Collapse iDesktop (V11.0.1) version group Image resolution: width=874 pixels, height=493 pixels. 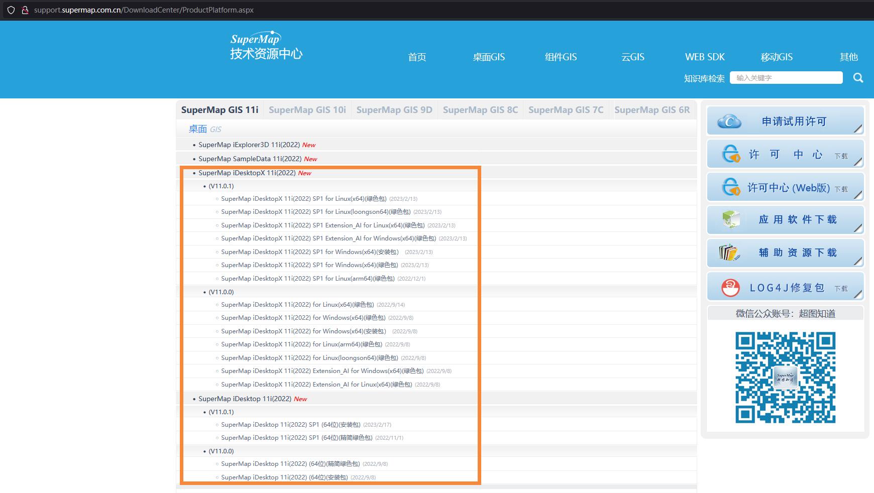pyautogui.click(x=221, y=412)
